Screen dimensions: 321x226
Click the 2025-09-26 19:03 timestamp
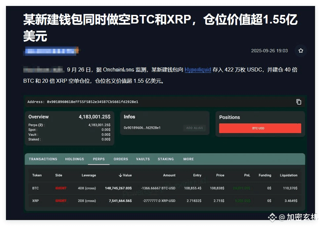(x=269, y=51)
